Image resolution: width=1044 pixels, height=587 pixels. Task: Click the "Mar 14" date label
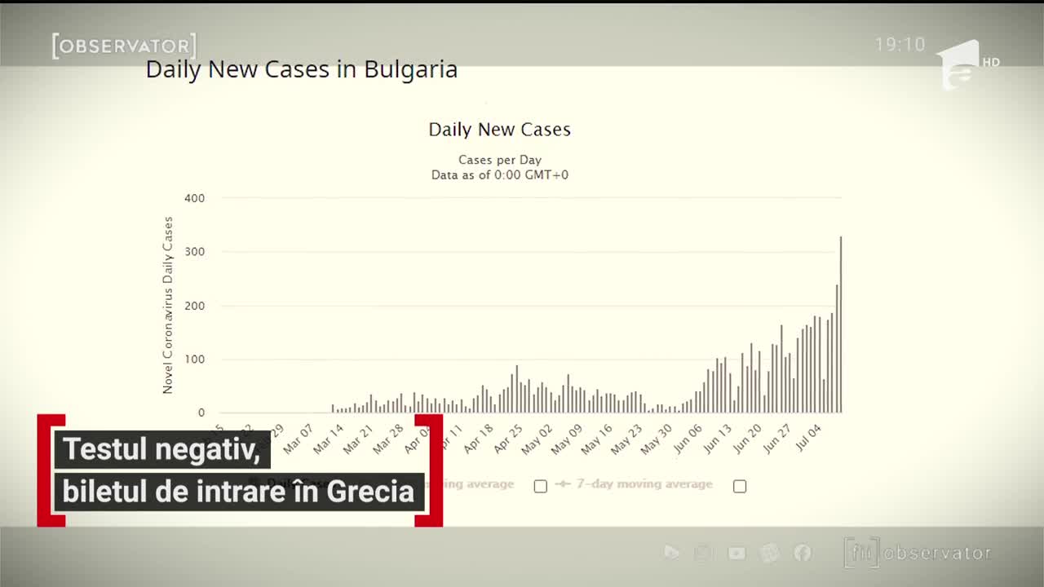[x=328, y=439]
